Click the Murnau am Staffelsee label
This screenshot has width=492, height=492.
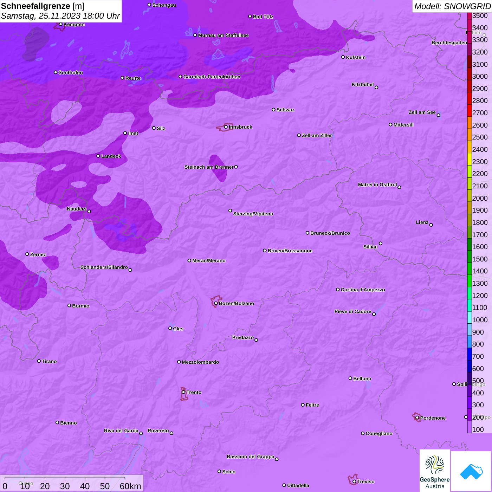[x=223, y=35]
